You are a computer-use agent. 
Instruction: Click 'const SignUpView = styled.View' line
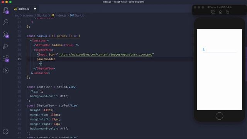point(52,105)
